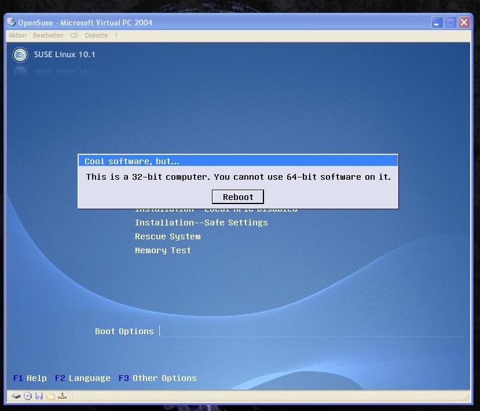The width and height of the screenshot is (480, 411).
Task: Click the SUSE Linux gecko logo
Action: [x=20, y=55]
